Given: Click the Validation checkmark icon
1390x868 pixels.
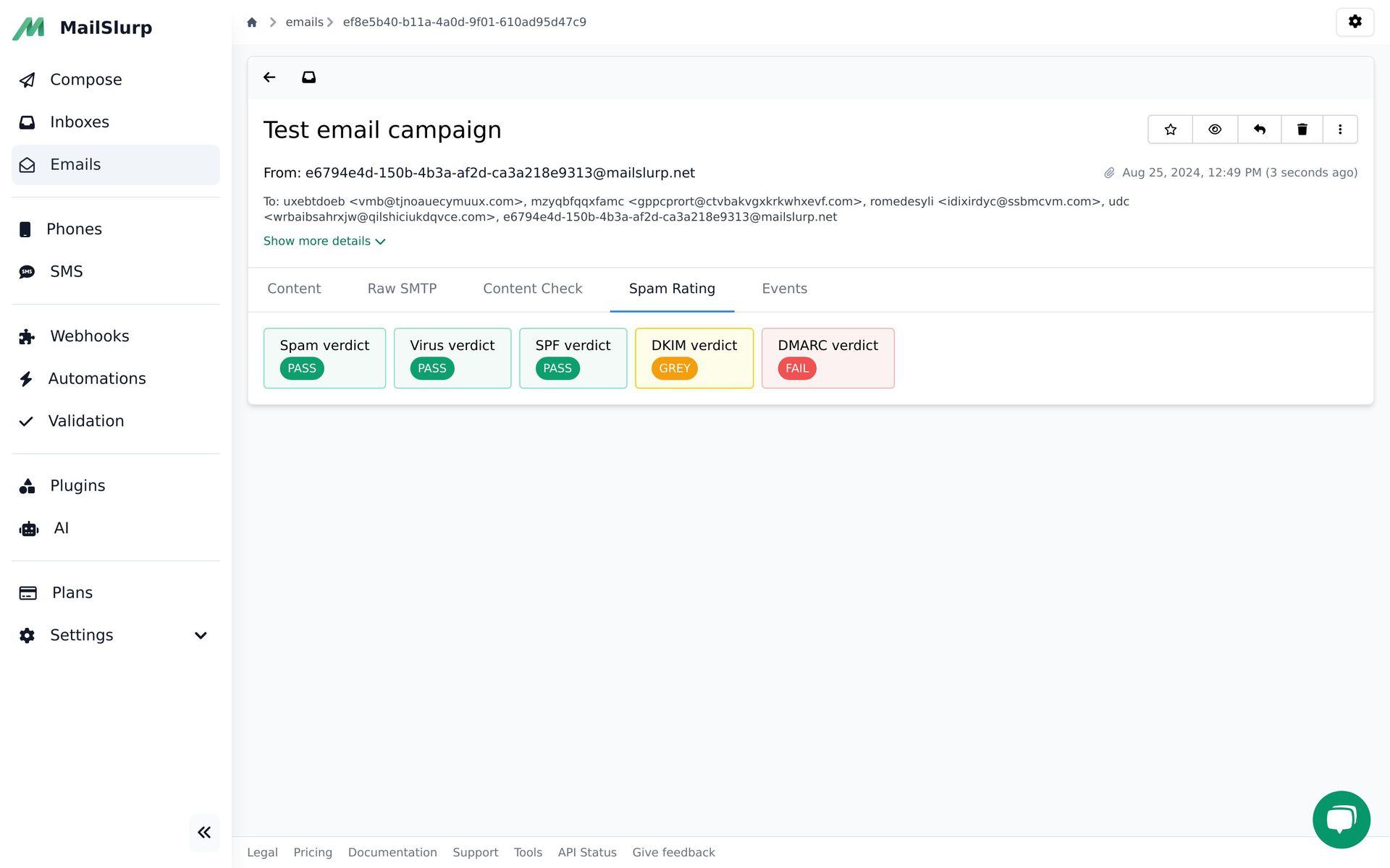Looking at the screenshot, I should (25, 421).
